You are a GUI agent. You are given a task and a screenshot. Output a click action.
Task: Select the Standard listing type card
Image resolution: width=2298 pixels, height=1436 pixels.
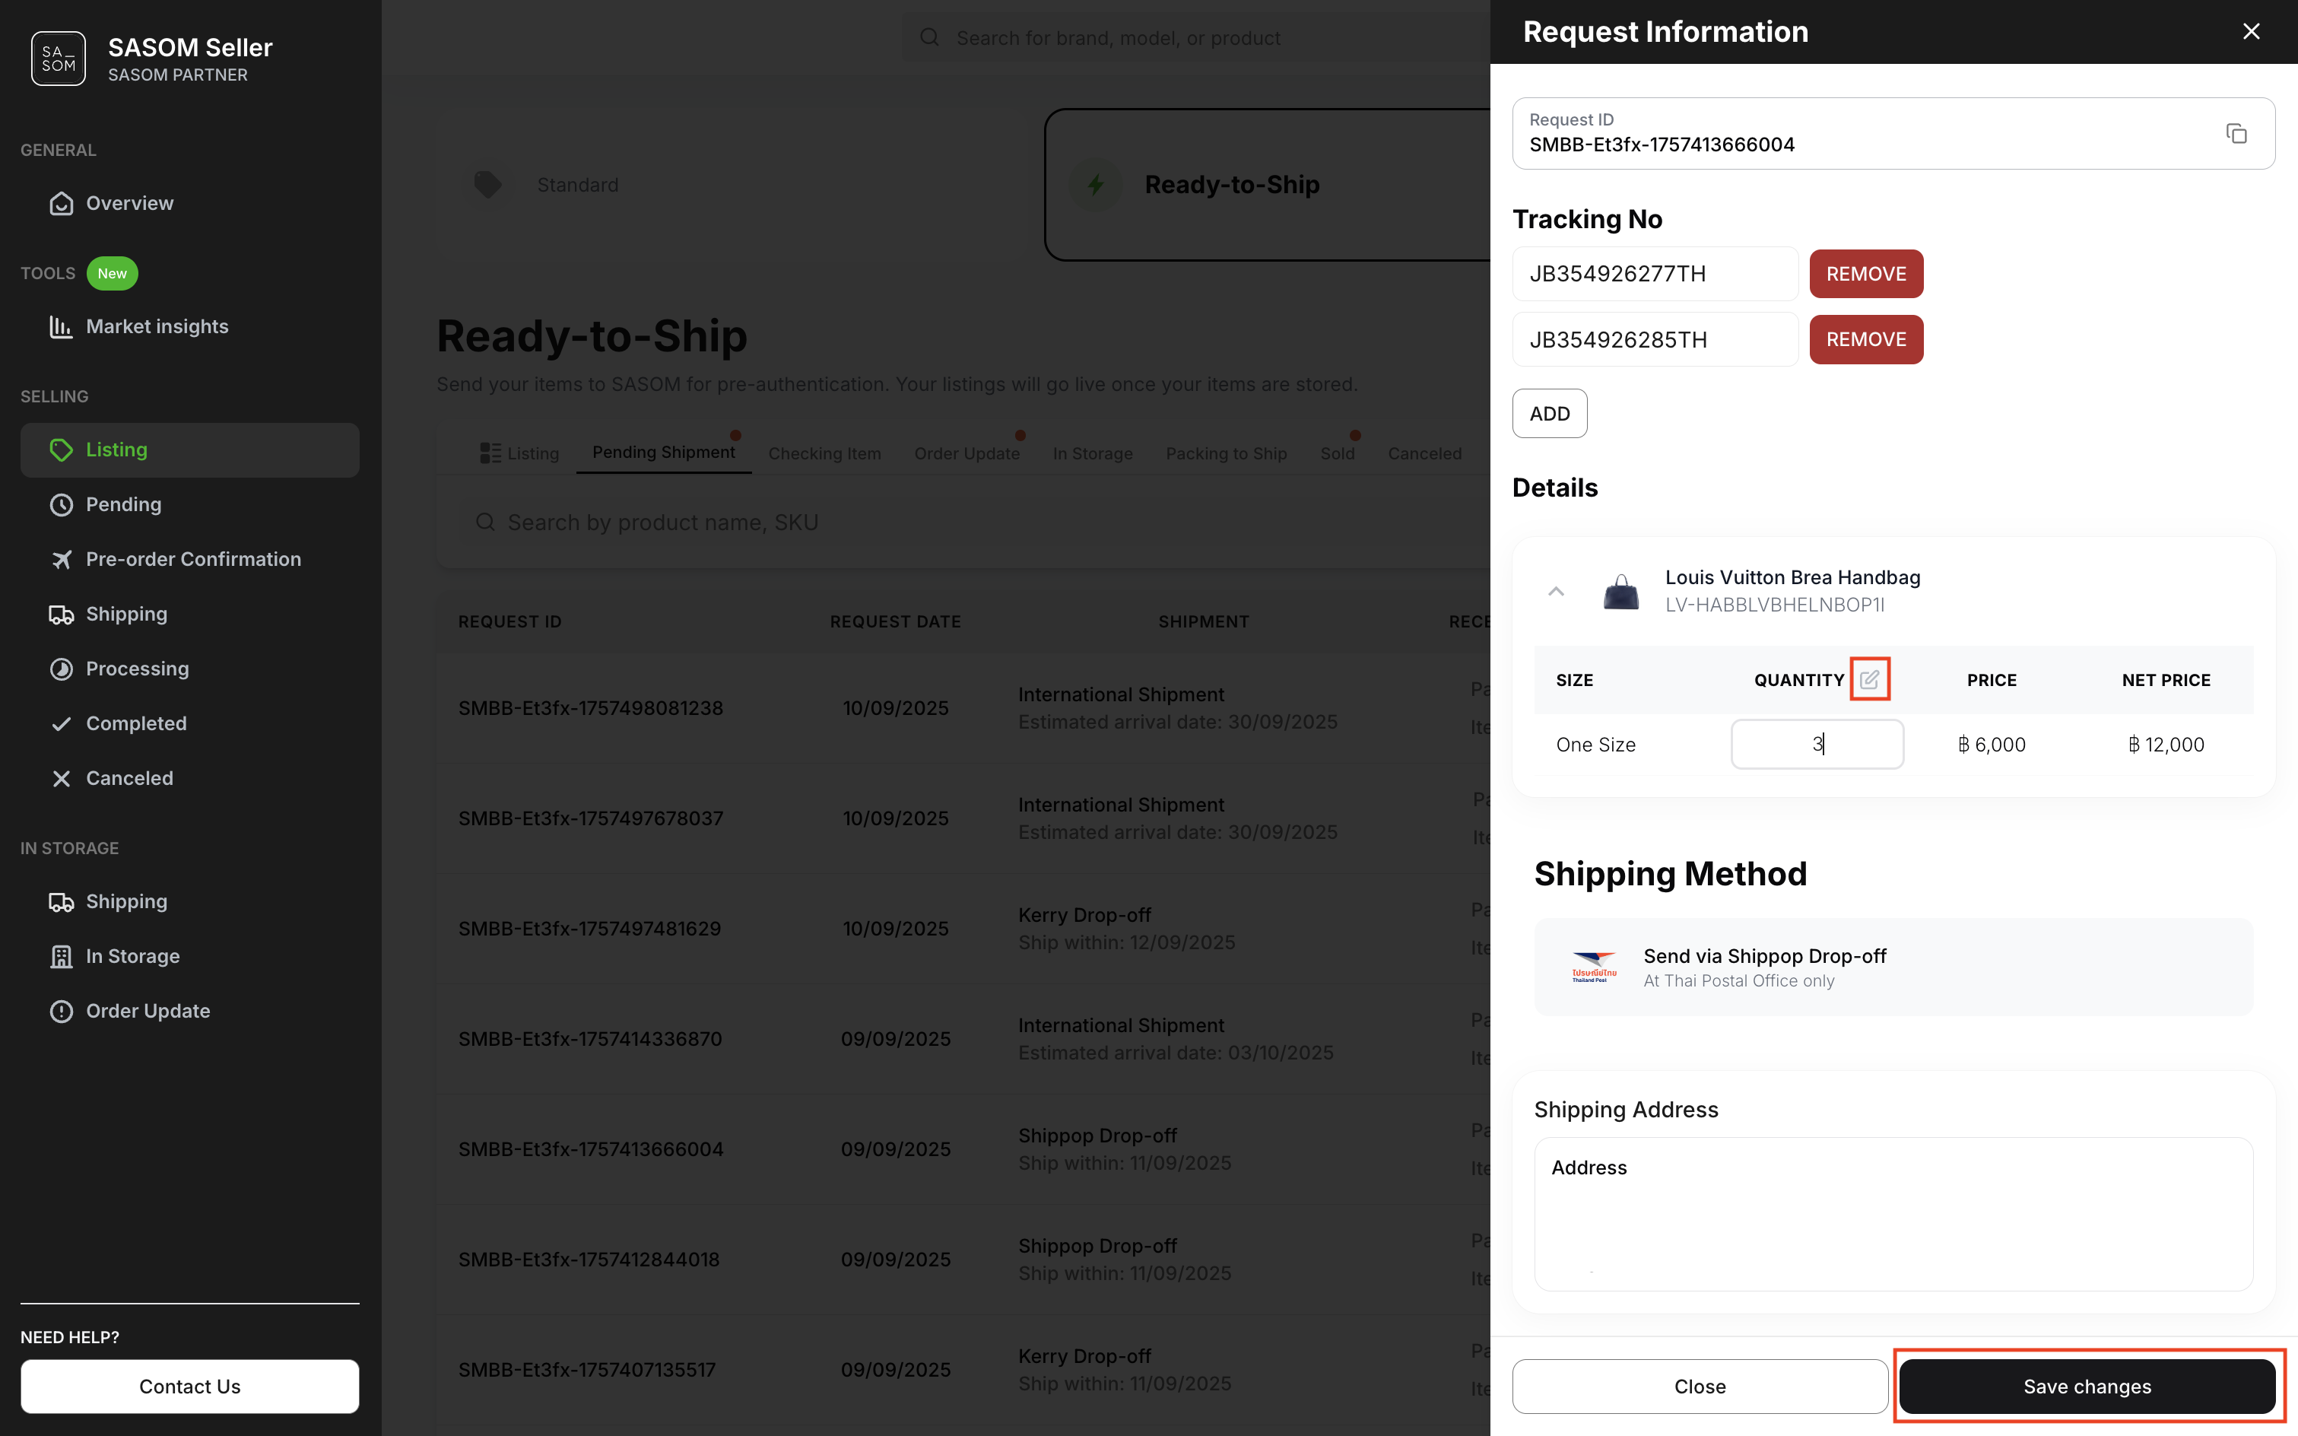click(732, 185)
